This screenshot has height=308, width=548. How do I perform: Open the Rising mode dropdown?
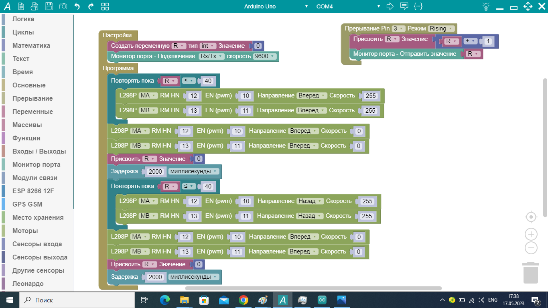pyautogui.click(x=441, y=28)
